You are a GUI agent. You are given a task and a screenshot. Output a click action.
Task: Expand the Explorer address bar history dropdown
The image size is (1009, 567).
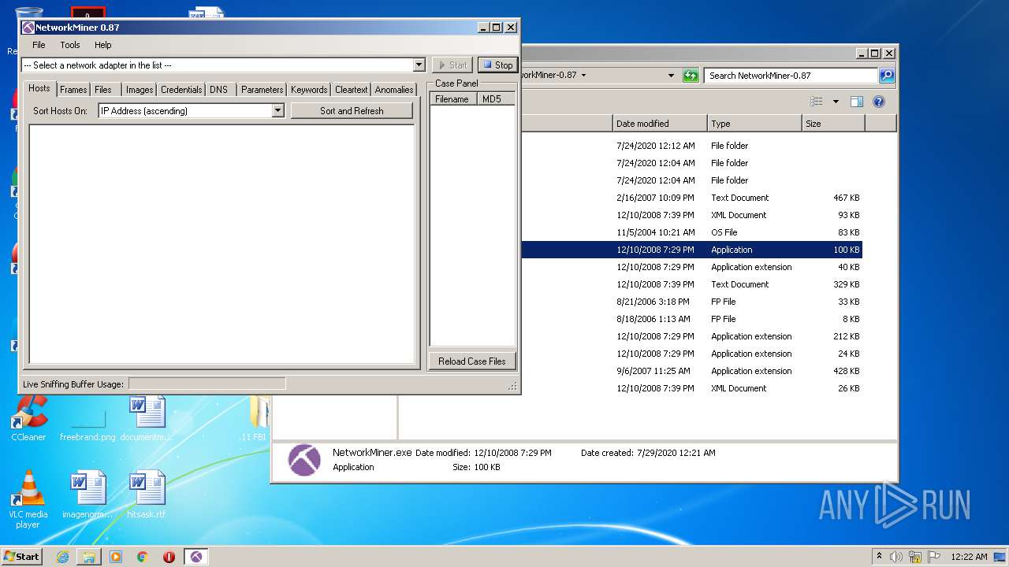click(671, 76)
